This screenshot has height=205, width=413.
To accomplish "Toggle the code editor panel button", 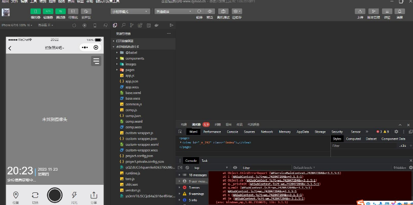I will [48, 11].
